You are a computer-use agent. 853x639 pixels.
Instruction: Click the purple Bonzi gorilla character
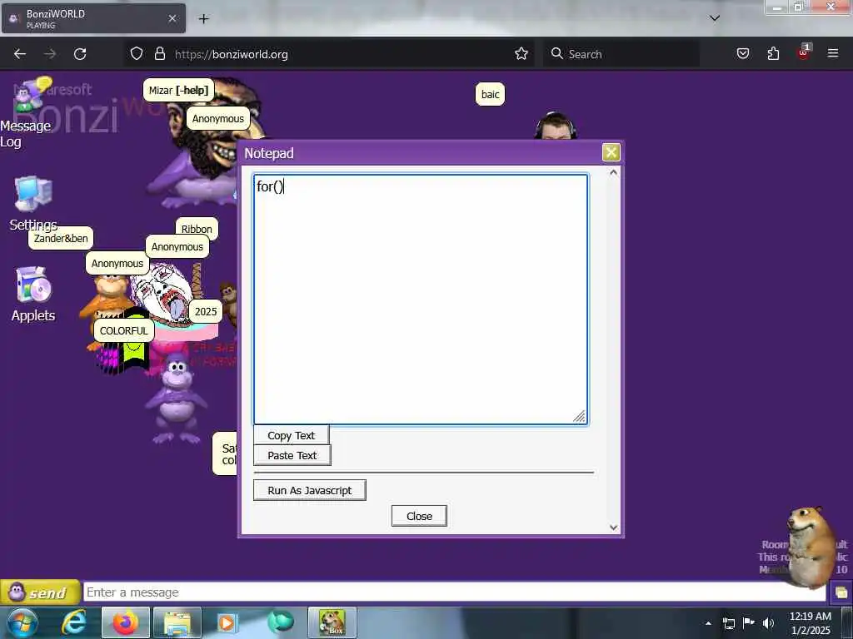point(175,399)
